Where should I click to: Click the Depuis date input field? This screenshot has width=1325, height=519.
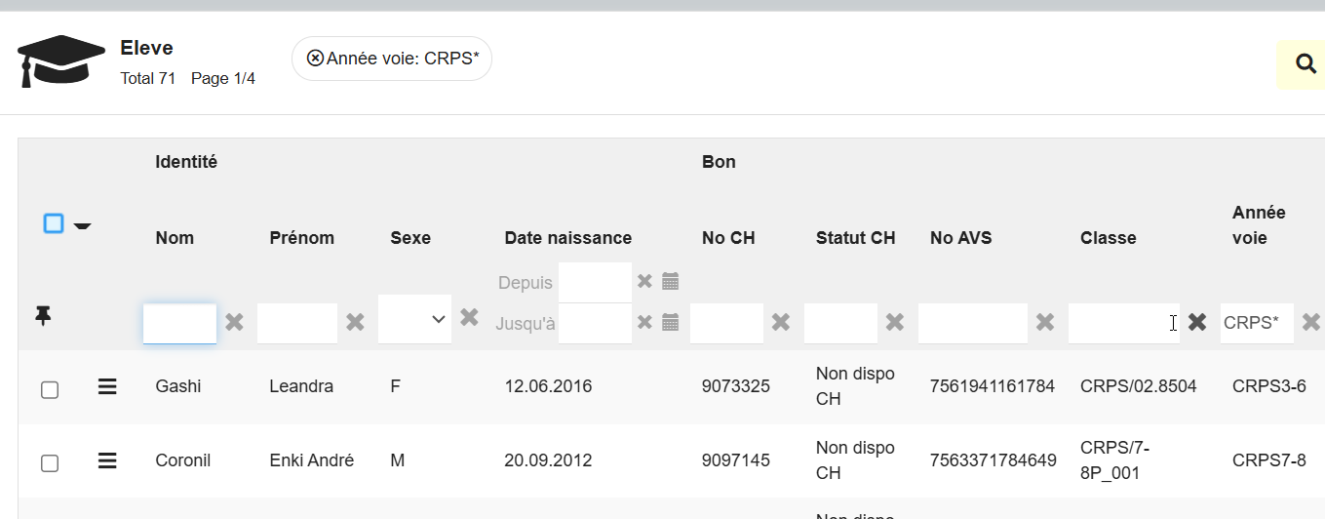click(x=595, y=282)
